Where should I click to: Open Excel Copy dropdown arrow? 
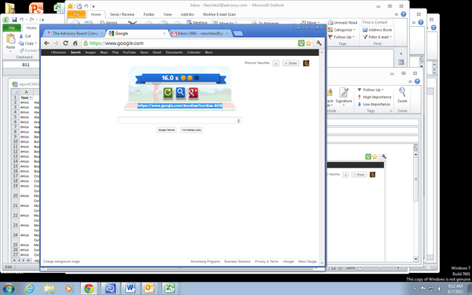pos(36,43)
